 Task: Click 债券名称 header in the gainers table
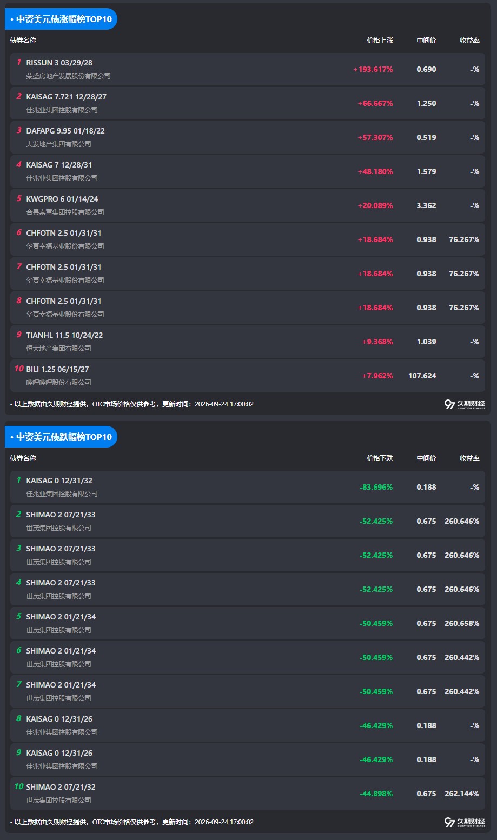(x=23, y=41)
